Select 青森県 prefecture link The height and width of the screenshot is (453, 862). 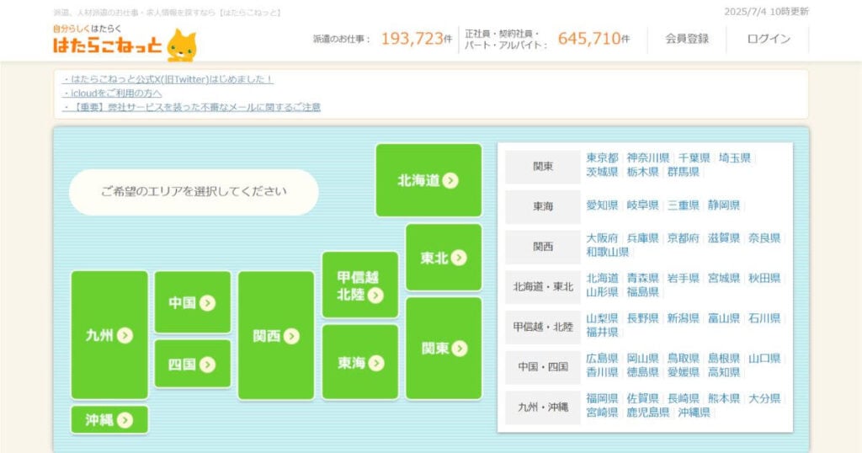pos(642,278)
